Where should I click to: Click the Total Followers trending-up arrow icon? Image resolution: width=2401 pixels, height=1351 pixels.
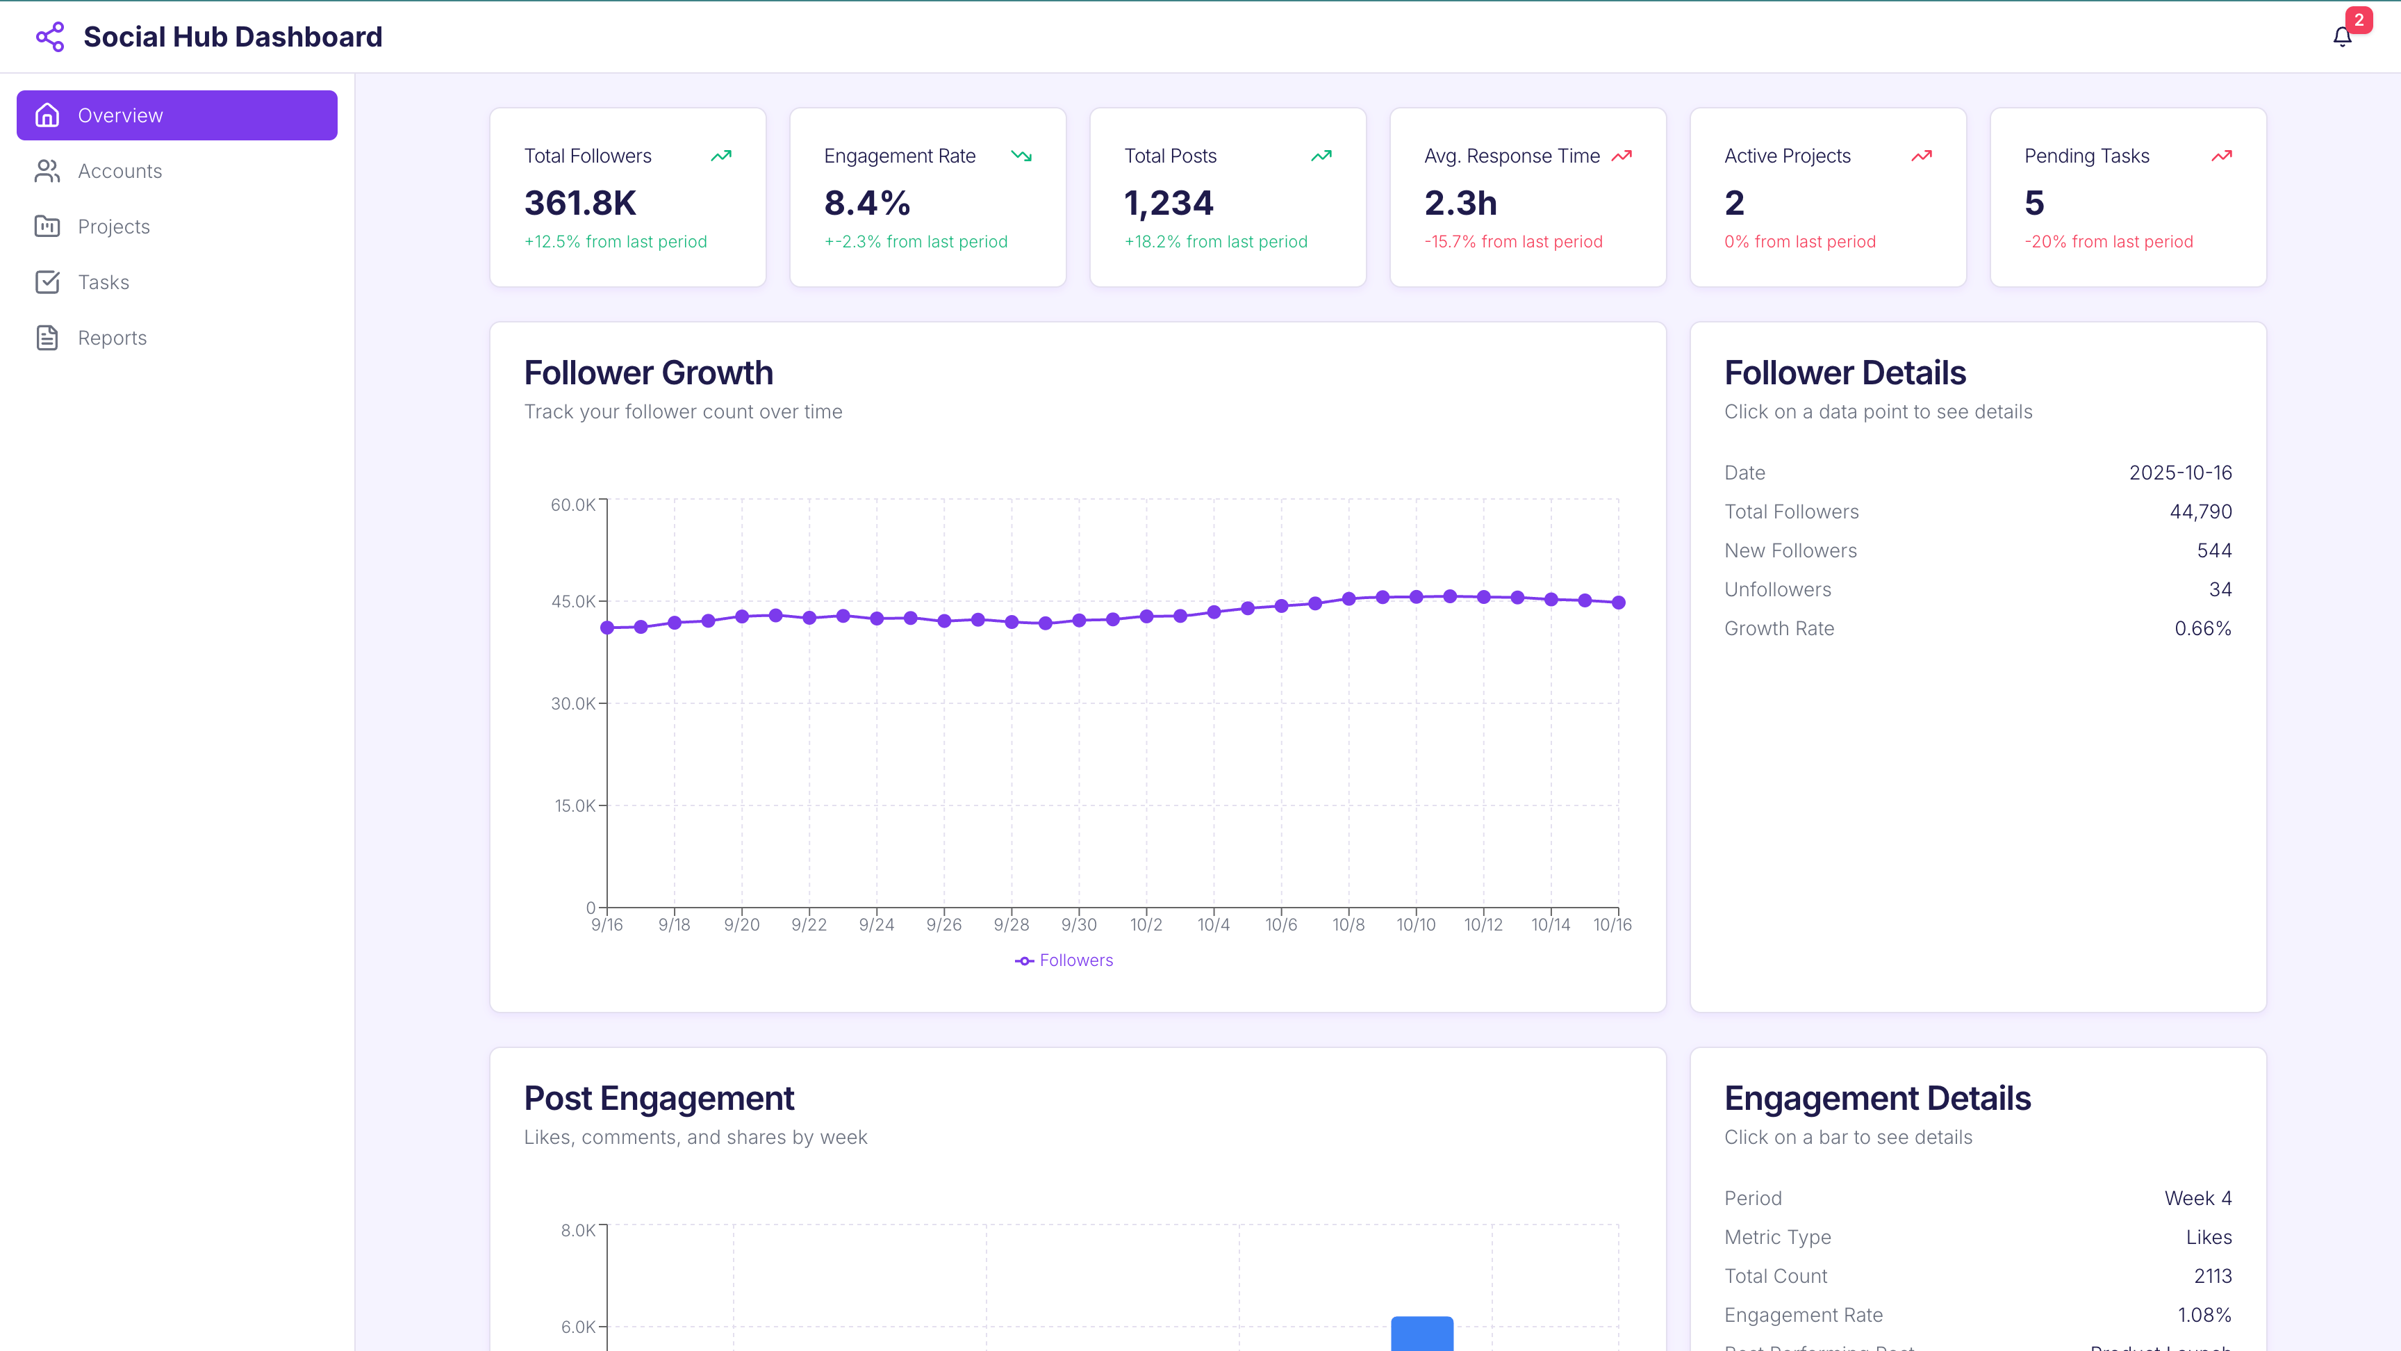pyautogui.click(x=720, y=156)
